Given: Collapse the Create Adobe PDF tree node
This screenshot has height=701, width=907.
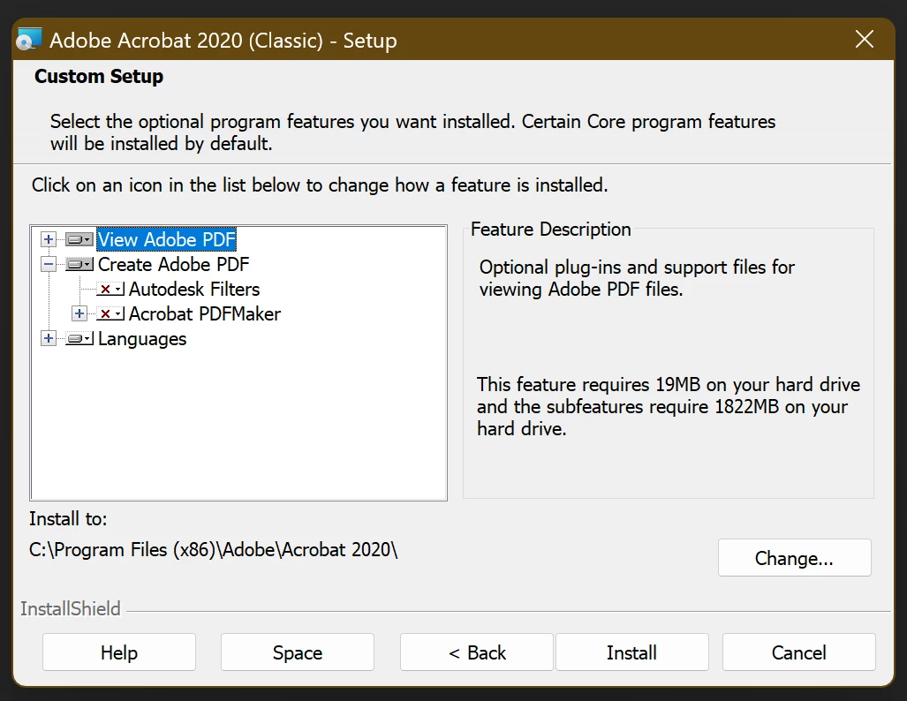Looking at the screenshot, I should [49, 264].
